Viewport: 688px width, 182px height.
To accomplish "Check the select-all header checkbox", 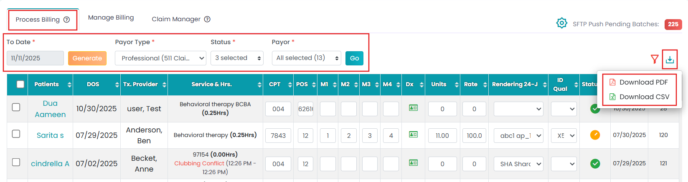I will pos(20,84).
